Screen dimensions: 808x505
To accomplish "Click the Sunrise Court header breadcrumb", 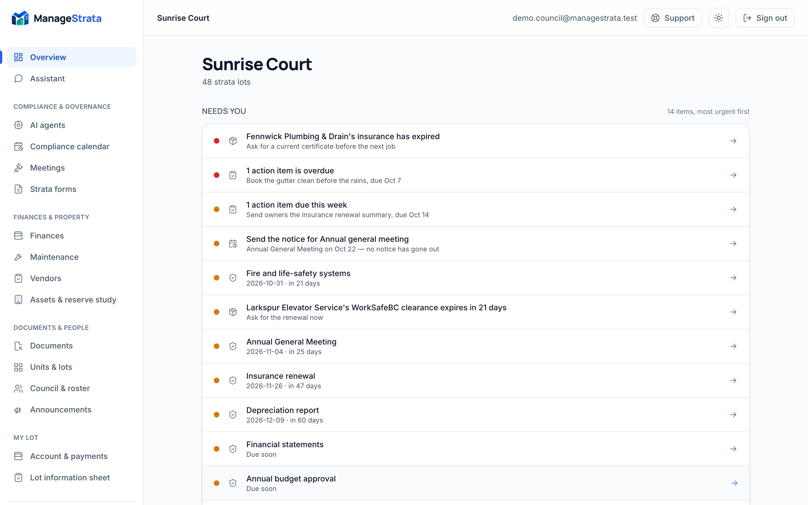I will (x=183, y=18).
